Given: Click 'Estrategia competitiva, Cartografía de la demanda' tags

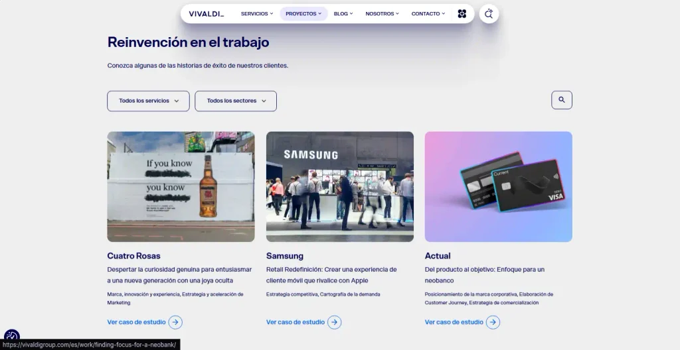Looking at the screenshot, I should (x=323, y=294).
